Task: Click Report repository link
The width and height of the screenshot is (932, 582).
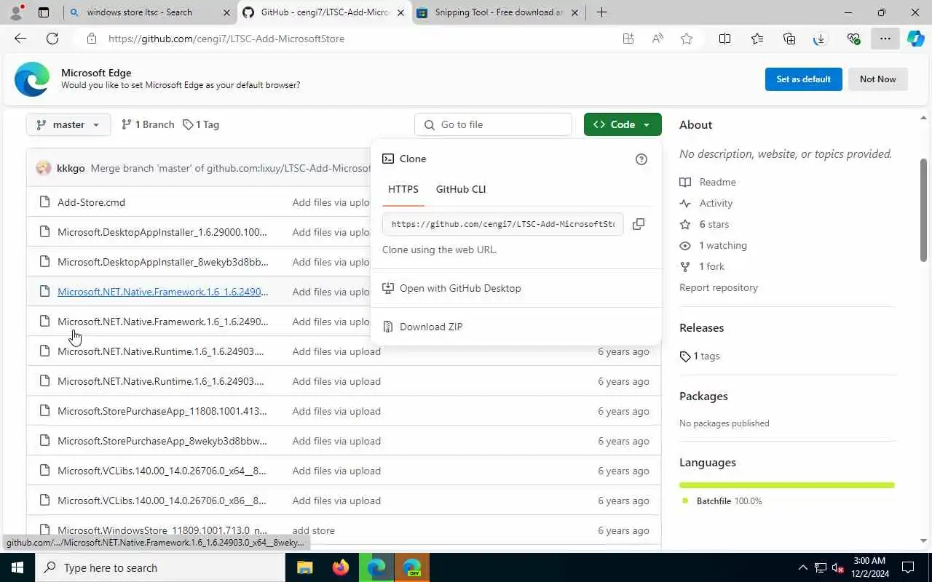Action: coord(719,287)
